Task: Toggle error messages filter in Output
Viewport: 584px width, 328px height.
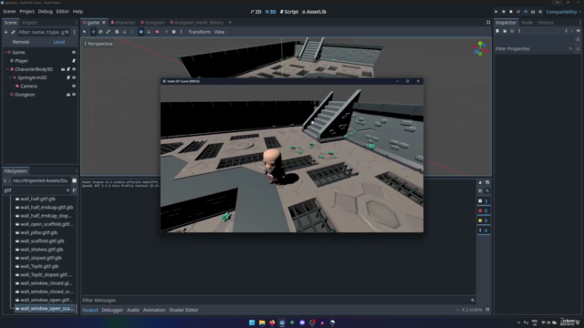Action: pyautogui.click(x=484, y=210)
